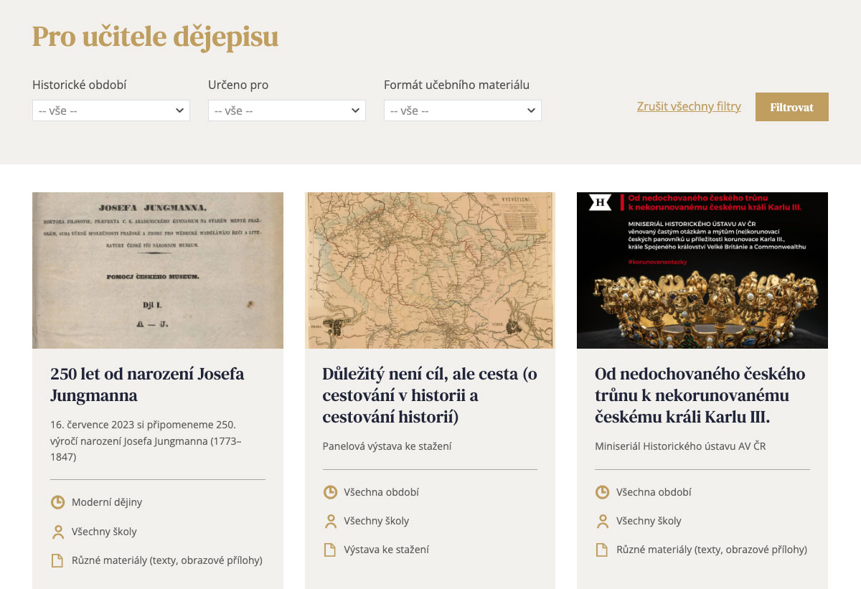Click document icon in Karel III. card
The image size is (861, 589).
click(602, 550)
